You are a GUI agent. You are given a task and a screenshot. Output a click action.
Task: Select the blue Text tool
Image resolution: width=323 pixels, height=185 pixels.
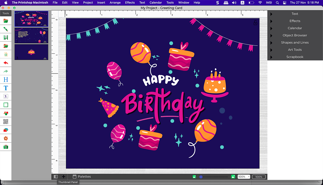6,88
